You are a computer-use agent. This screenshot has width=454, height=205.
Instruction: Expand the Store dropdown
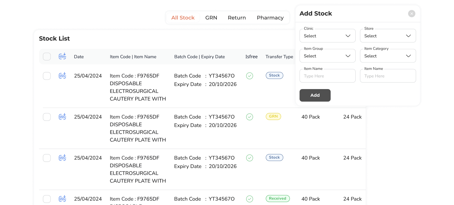point(388,36)
